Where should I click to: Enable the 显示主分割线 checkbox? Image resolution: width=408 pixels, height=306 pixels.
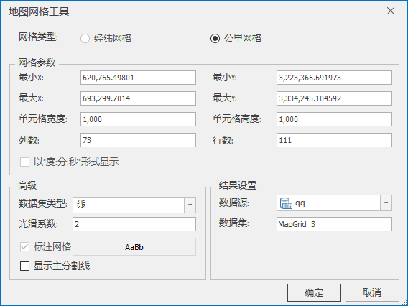24,266
